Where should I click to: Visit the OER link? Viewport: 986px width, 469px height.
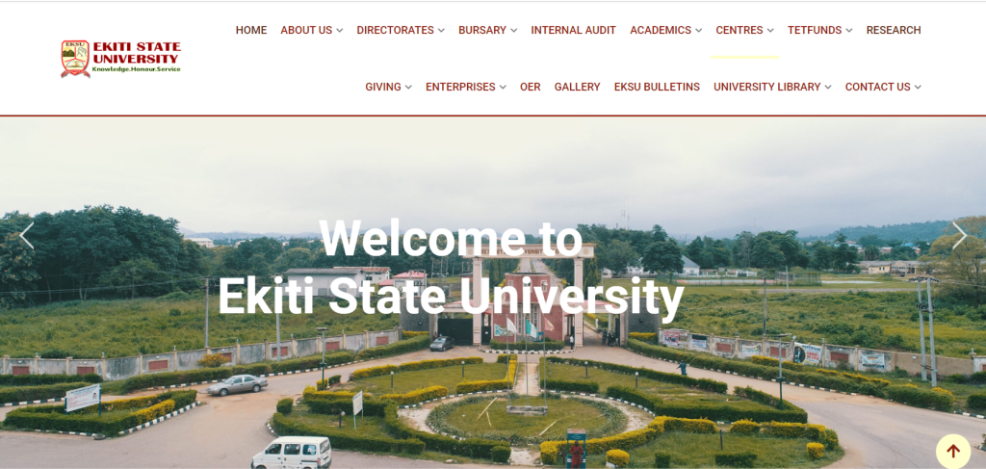531,87
